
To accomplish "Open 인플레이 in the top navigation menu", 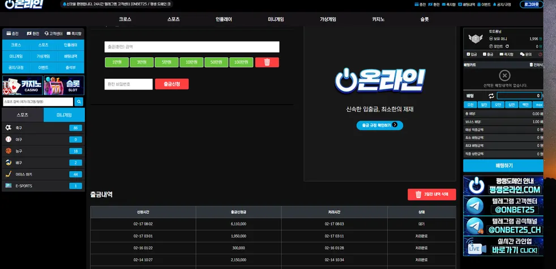I will tap(224, 19).
